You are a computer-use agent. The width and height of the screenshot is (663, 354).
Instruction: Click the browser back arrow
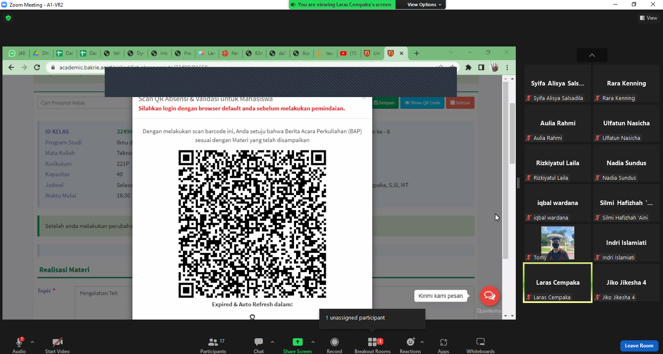(x=11, y=67)
